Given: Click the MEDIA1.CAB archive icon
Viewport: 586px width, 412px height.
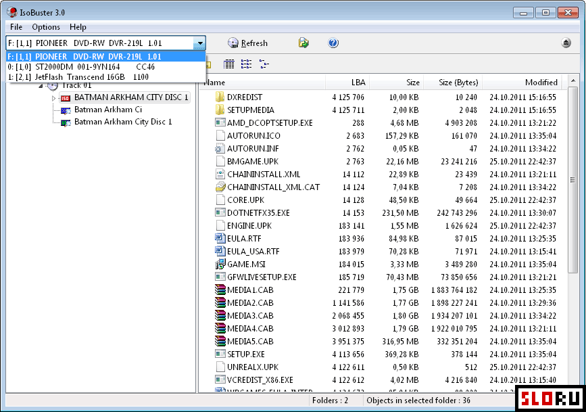Looking at the screenshot, I should pyautogui.click(x=220, y=290).
